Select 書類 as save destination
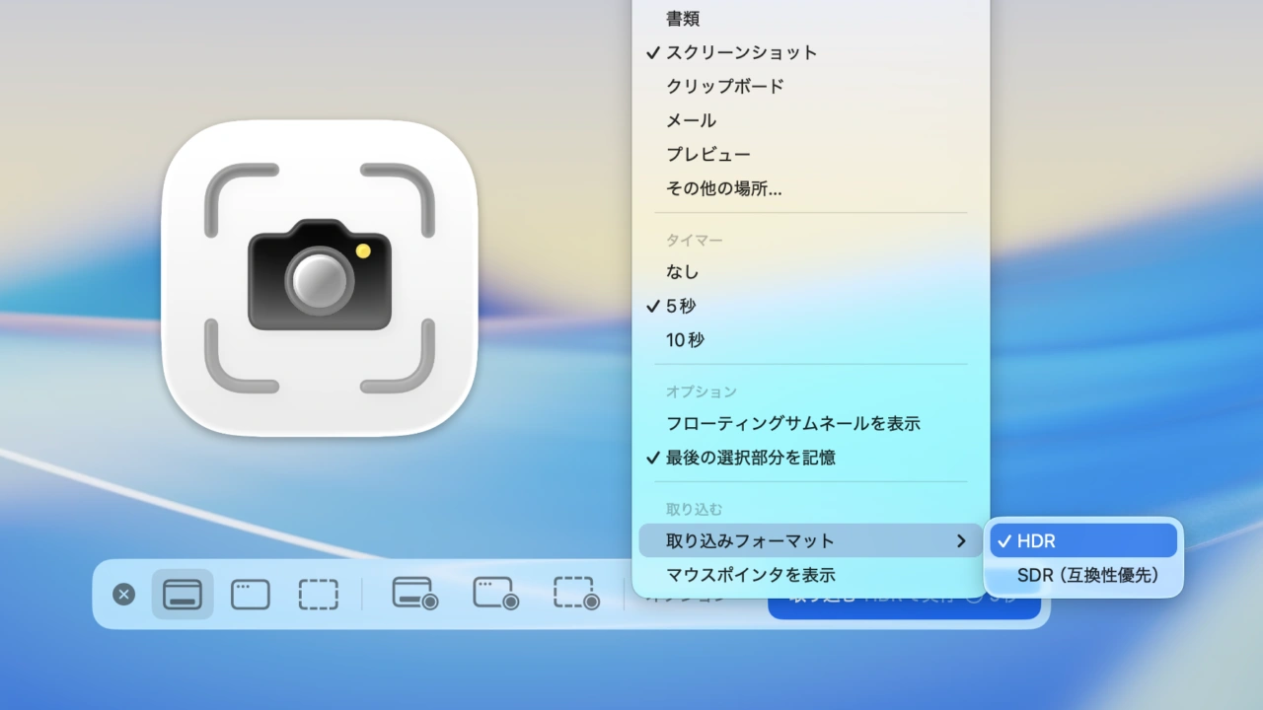This screenshot has height=710, width=1263. pos(684,18)
